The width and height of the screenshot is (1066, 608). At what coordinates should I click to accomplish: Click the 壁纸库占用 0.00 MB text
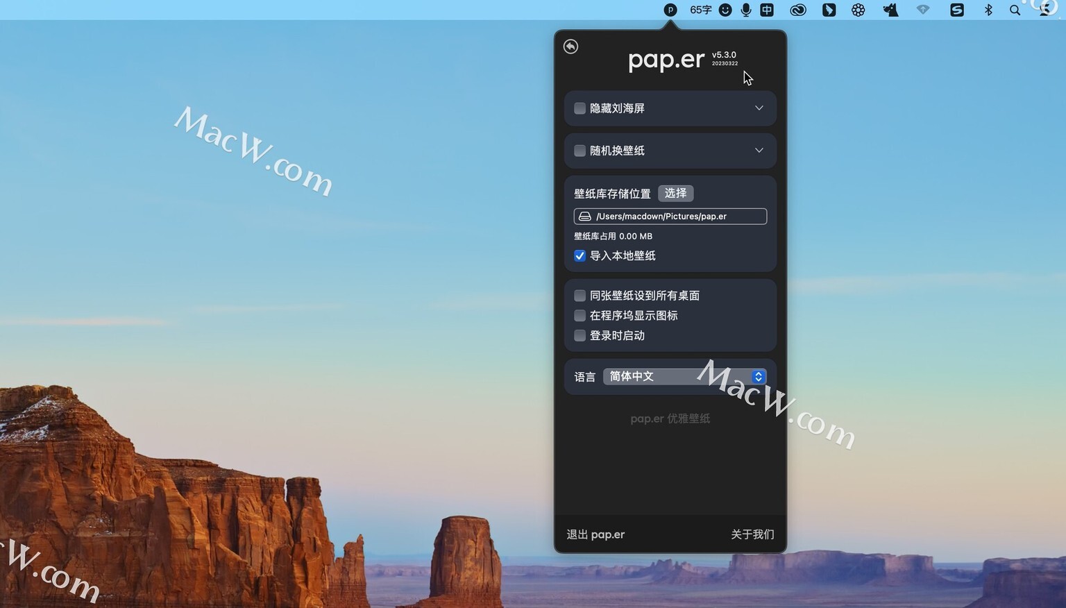click(613, 236)
